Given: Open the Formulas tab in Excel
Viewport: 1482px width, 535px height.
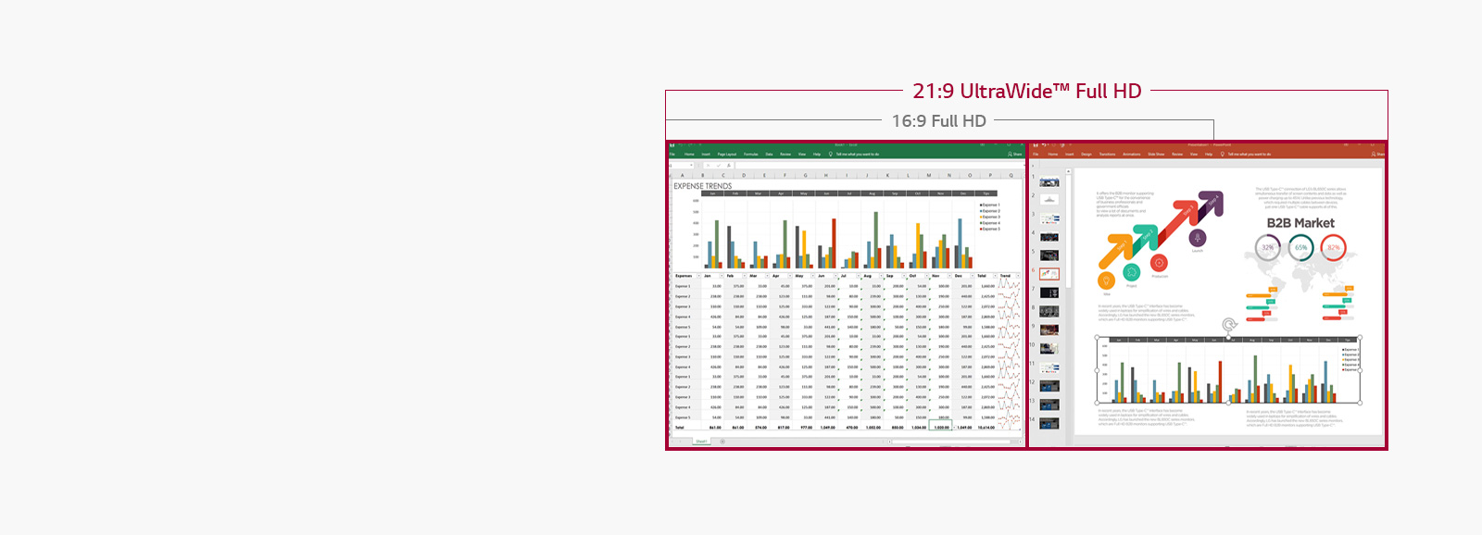Looking at the screenshot, I should [750, 155].
